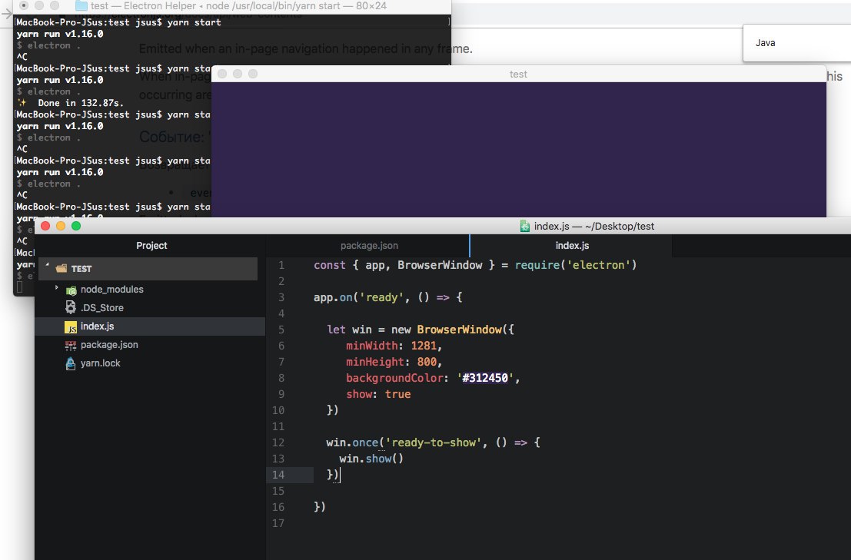This screenshot has height=560, width=851.
Task: Click the file icon in Atom title bar
Action: (525, 227)
